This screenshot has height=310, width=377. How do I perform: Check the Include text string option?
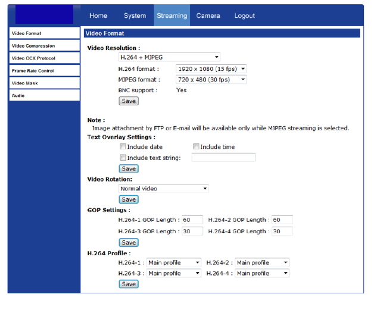coord(123,158)
